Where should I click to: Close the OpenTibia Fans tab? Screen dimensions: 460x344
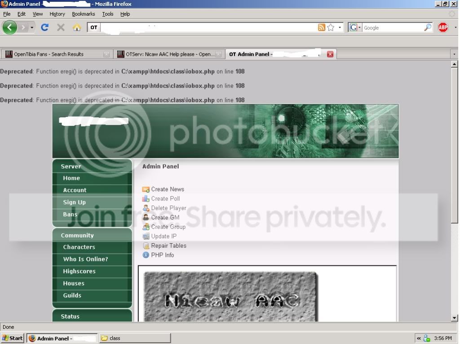click(x=106, y=54)
